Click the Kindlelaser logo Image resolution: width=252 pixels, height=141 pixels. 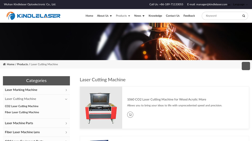(x=33, y=16)
